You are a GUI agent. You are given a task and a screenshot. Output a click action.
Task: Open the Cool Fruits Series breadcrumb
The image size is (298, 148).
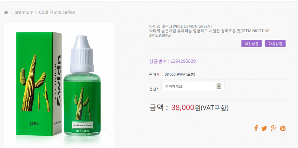coord(57,12)
